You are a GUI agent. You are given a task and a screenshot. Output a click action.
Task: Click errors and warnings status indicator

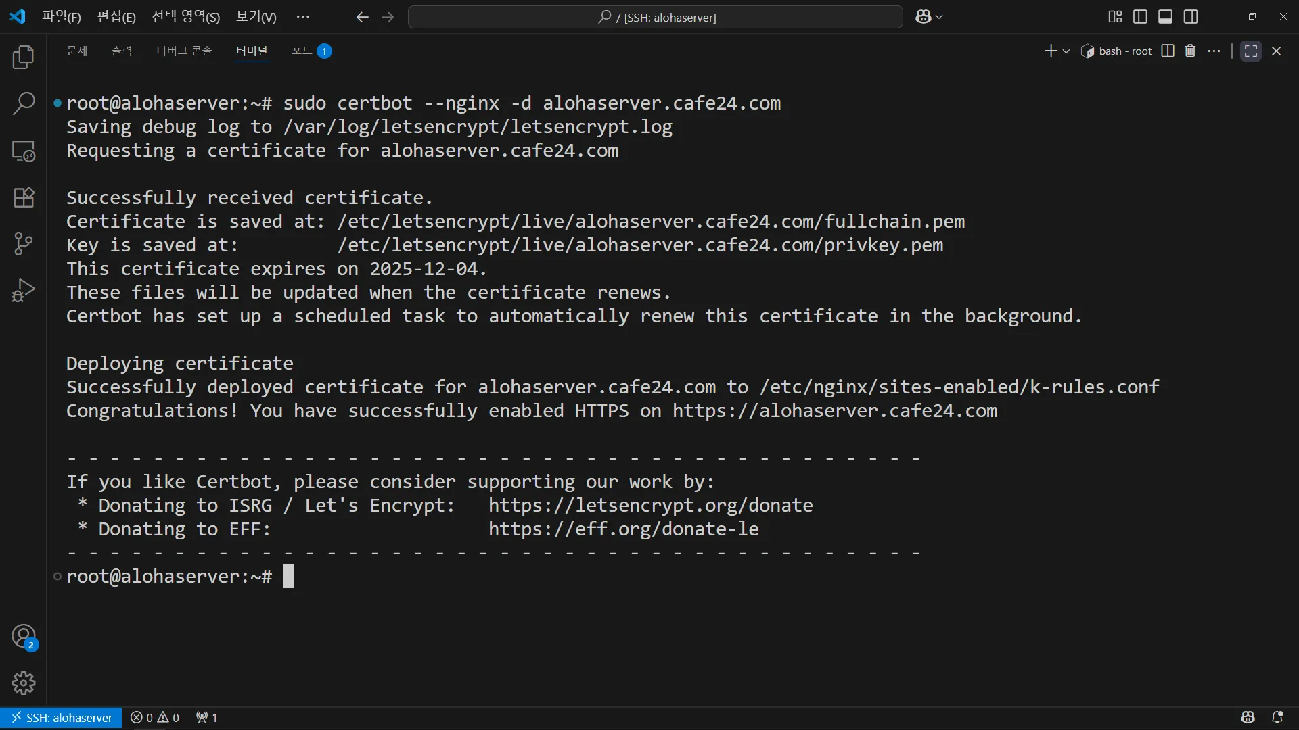click(155, 717)
